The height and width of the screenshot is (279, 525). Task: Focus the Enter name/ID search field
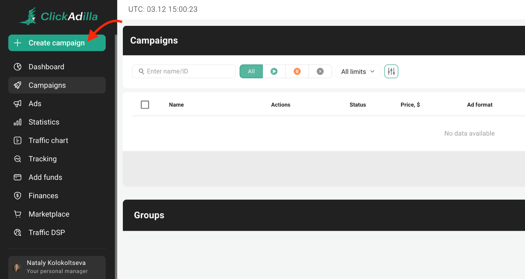pyautogui.click(x=184, y=71)
